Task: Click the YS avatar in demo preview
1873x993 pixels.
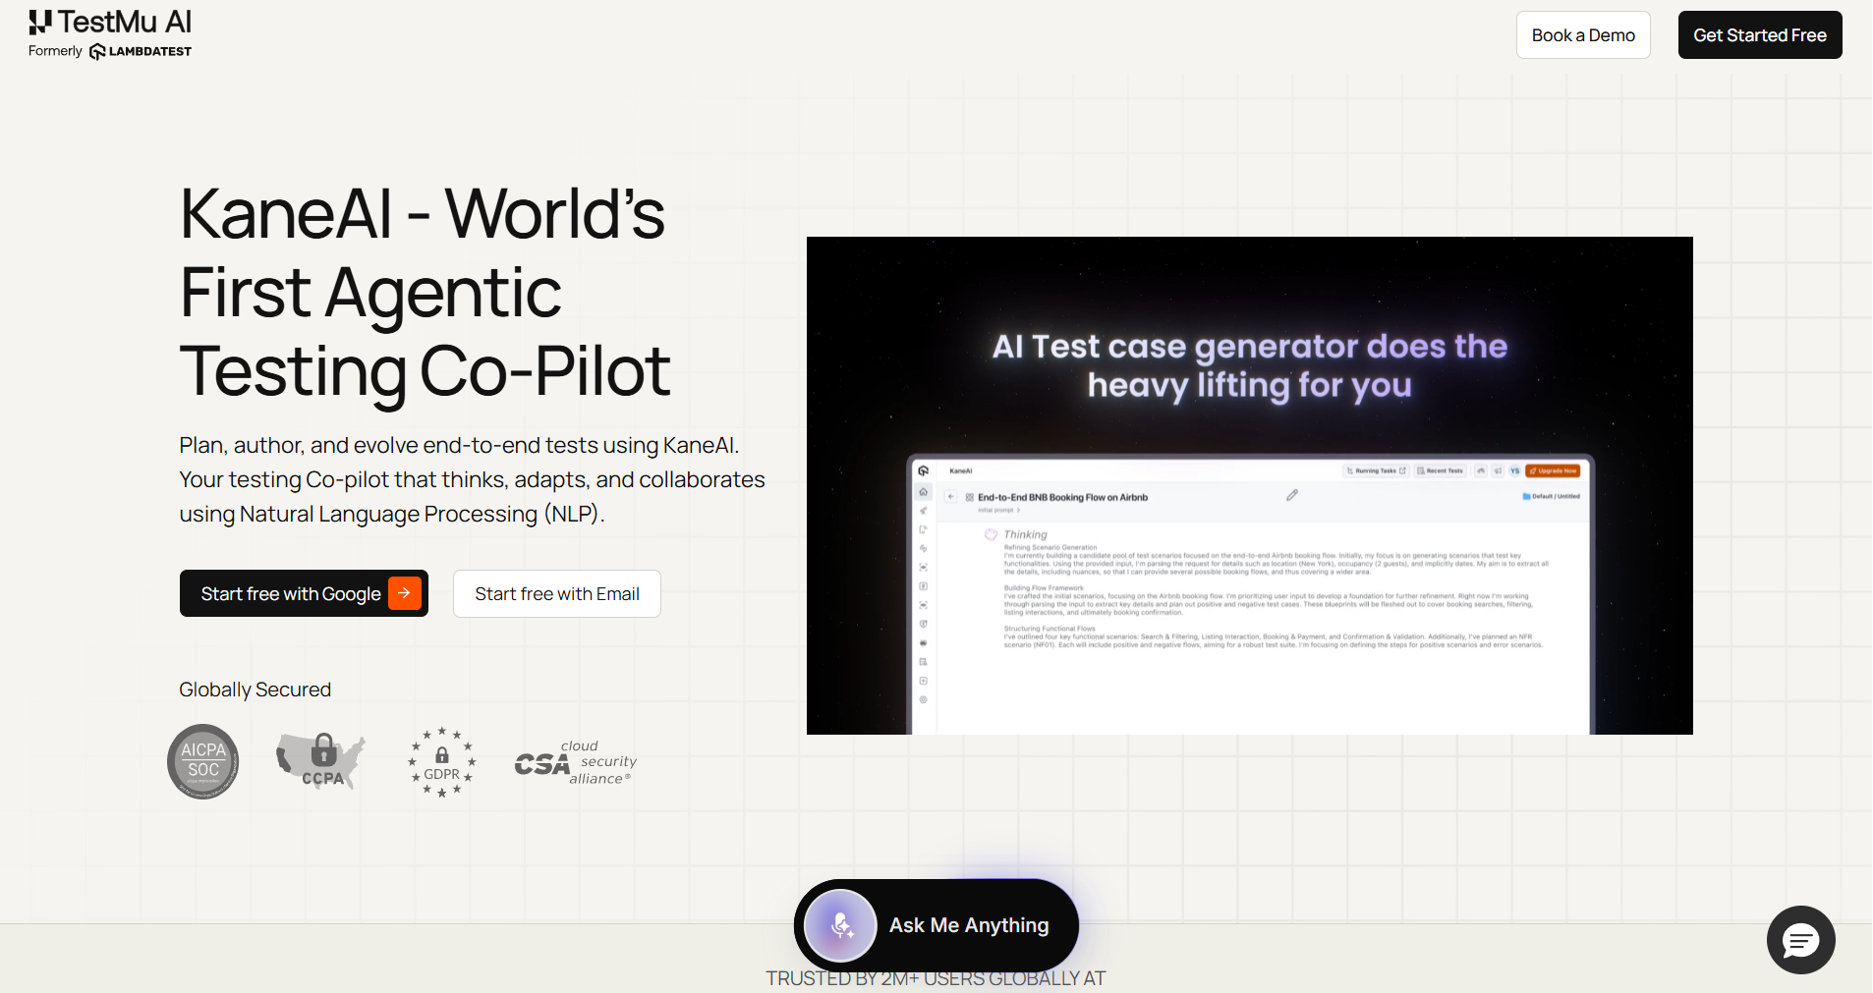Action: [x=1514, y=470]
